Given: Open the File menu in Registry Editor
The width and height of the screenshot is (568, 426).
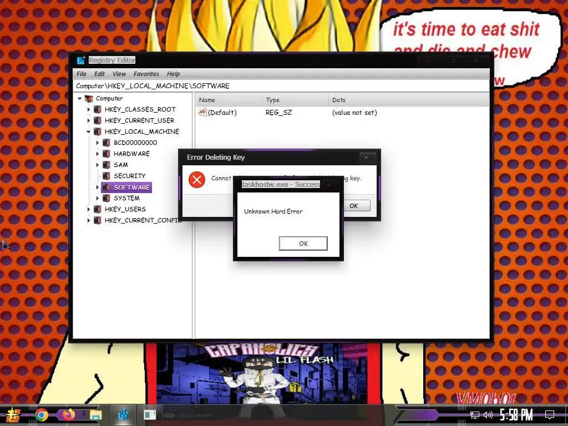Looking at the screenshot, I should (82, 74).
